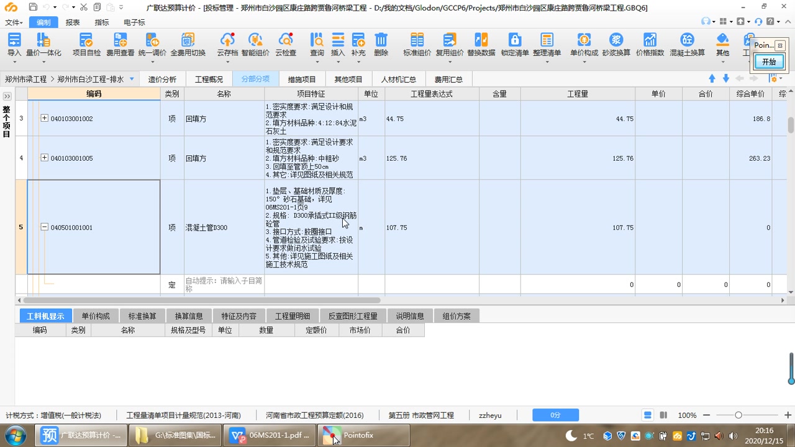Click the zoom slider handle
Viewport: 795px width, 447px height.
coord(738,415)
